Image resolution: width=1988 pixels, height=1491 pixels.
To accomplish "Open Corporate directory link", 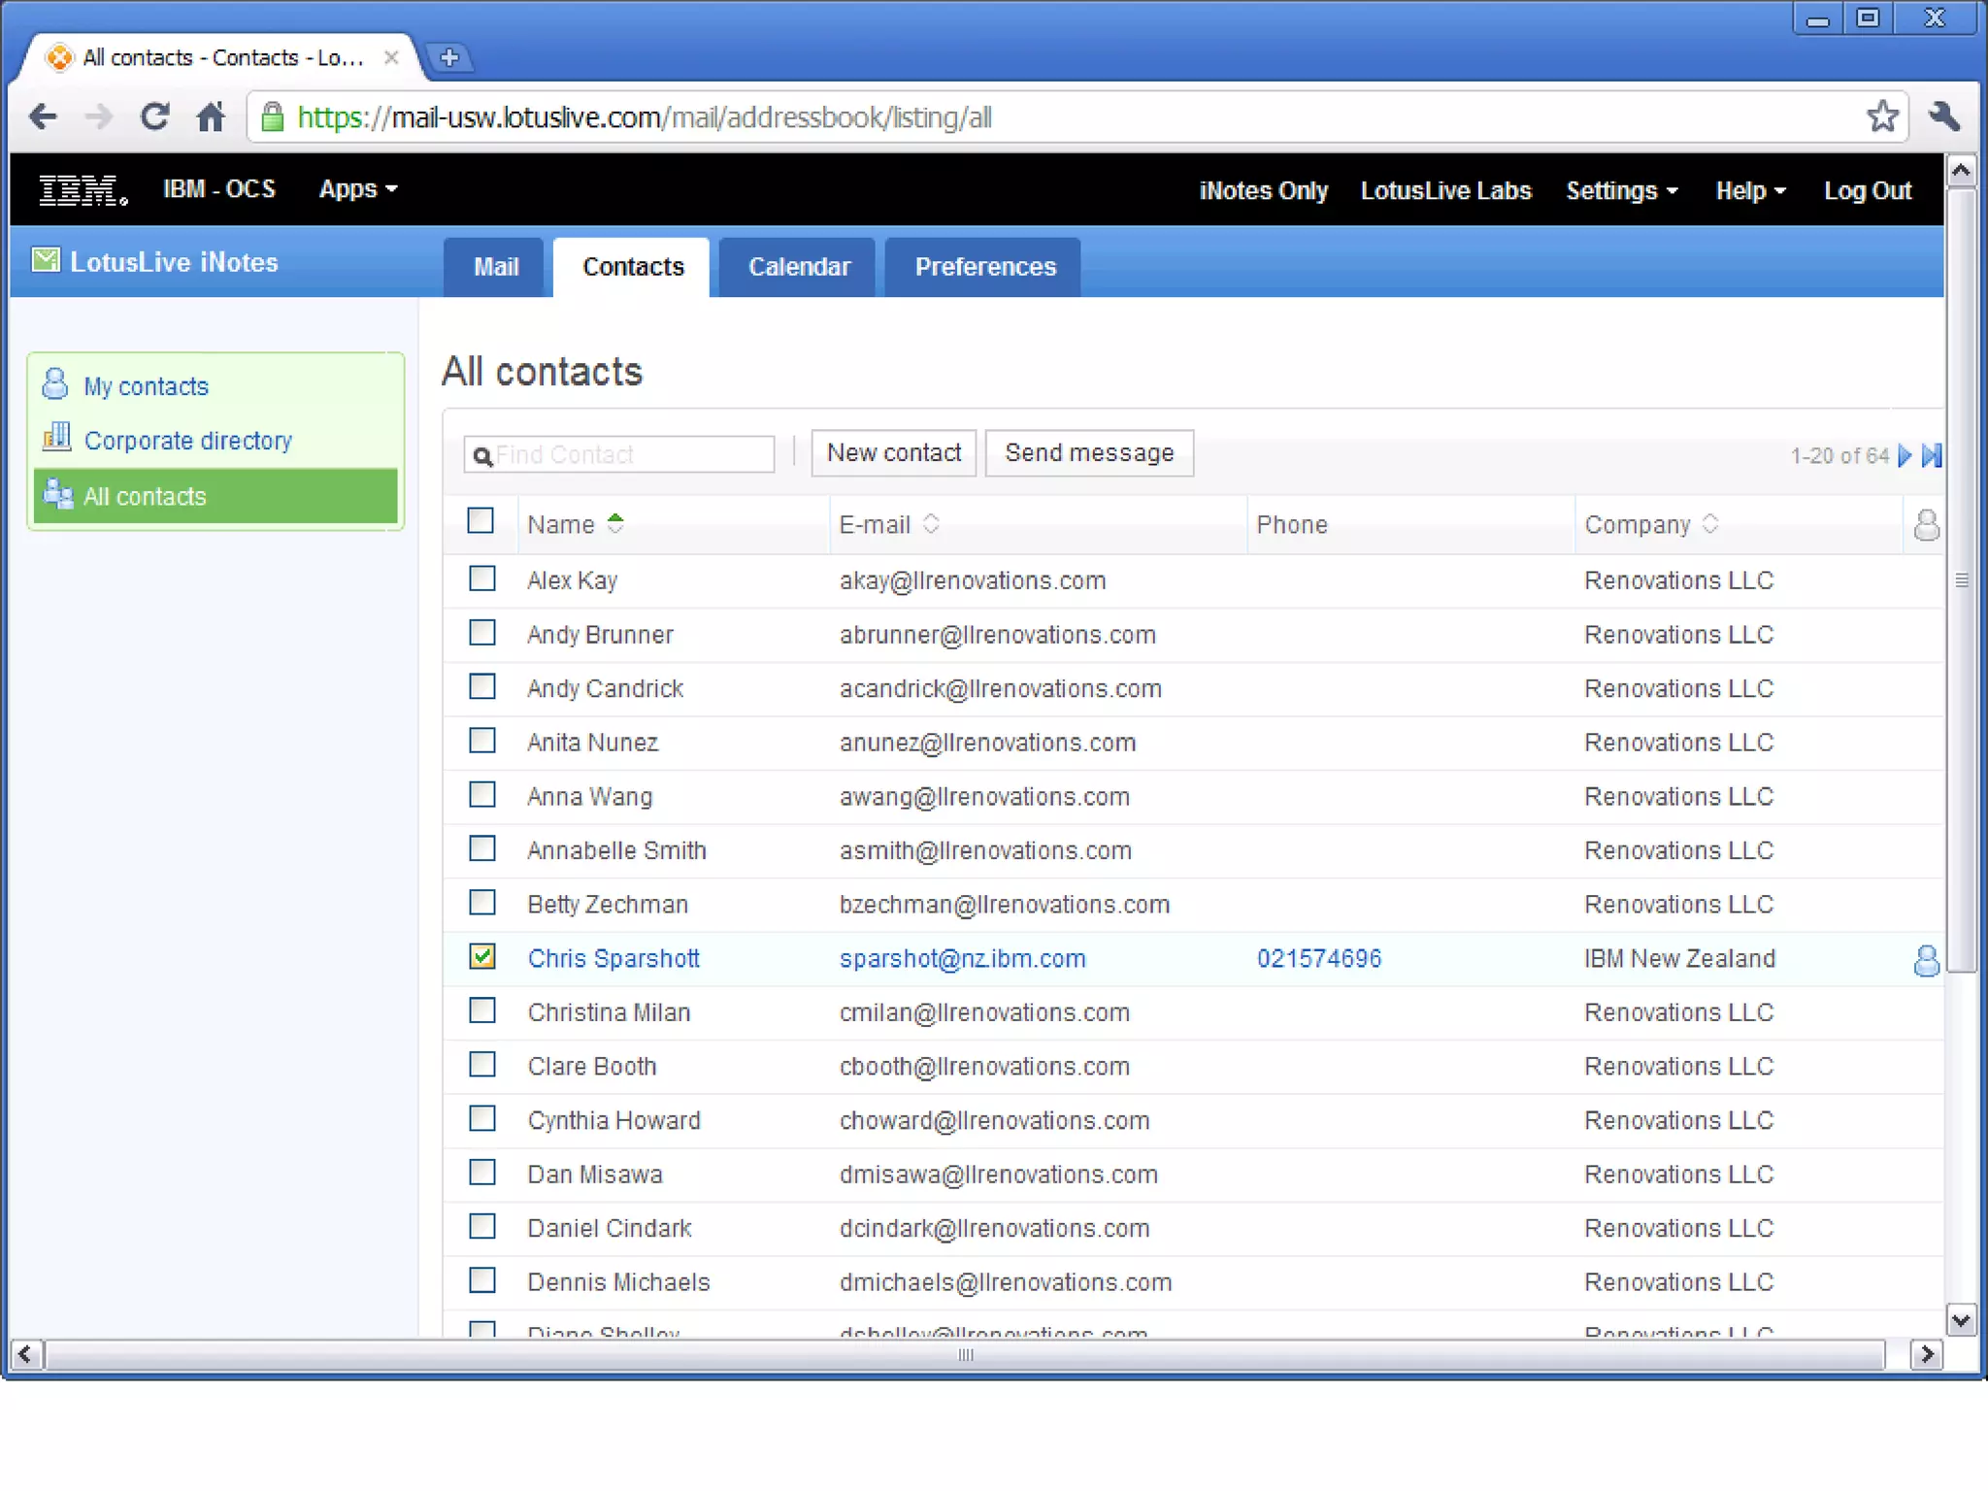I will tap(187, 441).
